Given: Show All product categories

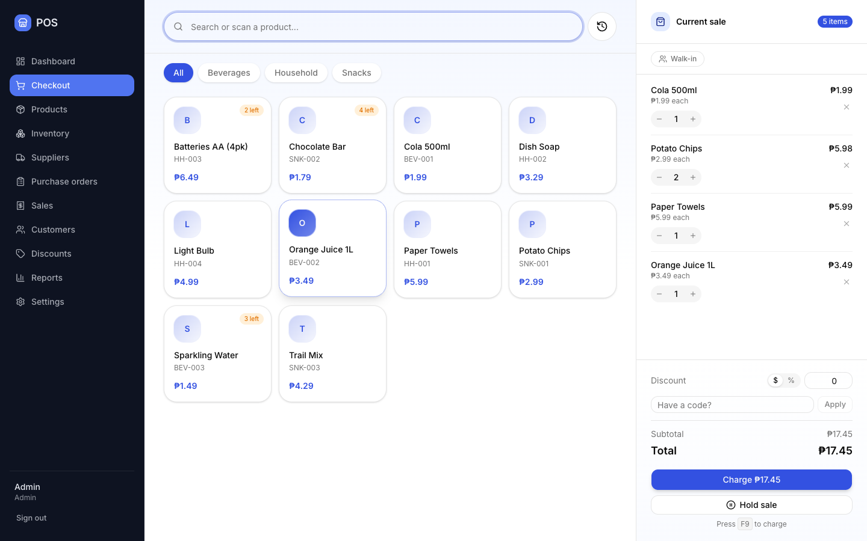Looking at the screenshot, I should coord(178,73).
